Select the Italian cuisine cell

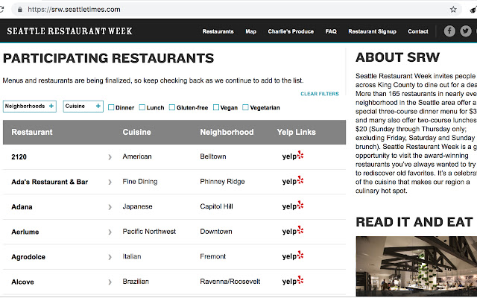click(x=132, y=256)
